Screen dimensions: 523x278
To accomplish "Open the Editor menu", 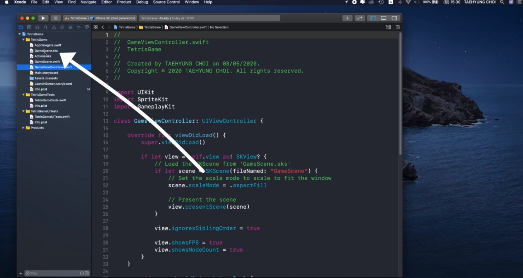I will [x=106, y=2].
